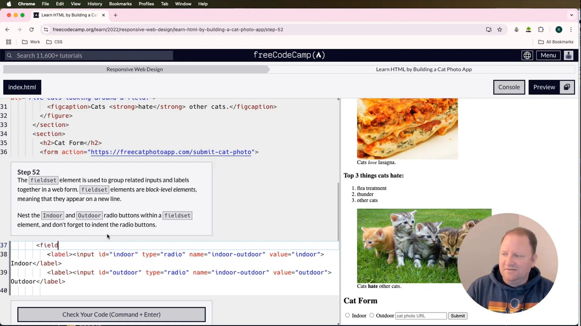Pop out the preview in a new window
This screenshot has height=326, width=581.
(567, 87)
